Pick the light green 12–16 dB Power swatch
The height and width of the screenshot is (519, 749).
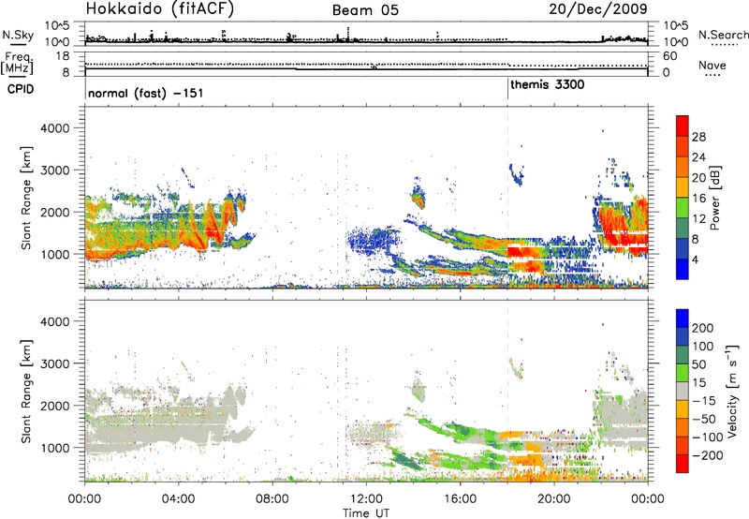pyautogui.click(x=683, y=208)
